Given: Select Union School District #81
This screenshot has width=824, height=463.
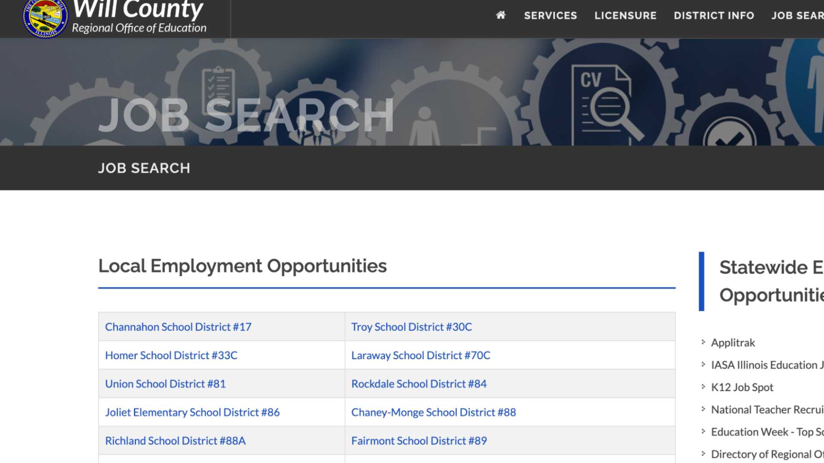Looking at the screenshot, I should pyautogui.click(x=165, y=384).
